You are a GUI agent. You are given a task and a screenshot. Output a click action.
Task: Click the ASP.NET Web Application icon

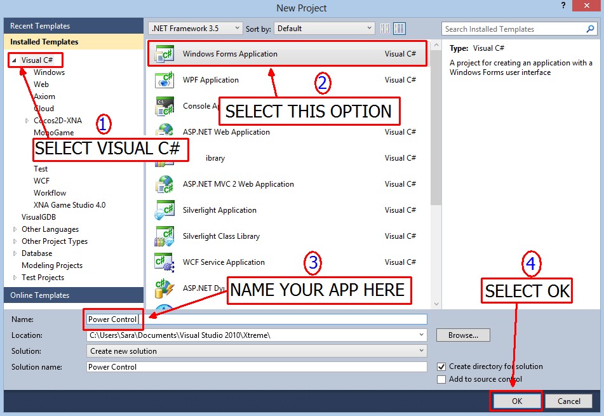click(164, 130)
